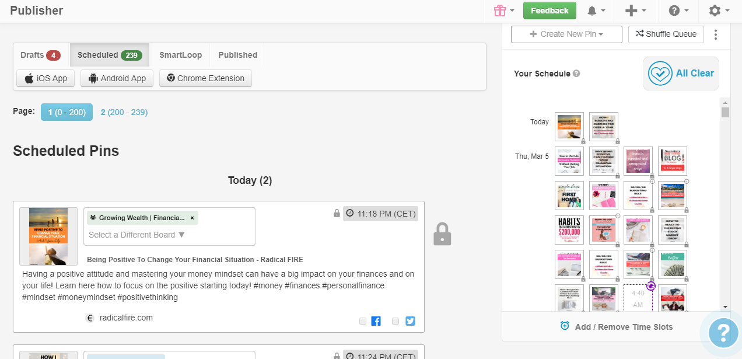Click the info icon next to Your Schedule
The height and width of the screenshot is (359, 742).
[576, 74]
